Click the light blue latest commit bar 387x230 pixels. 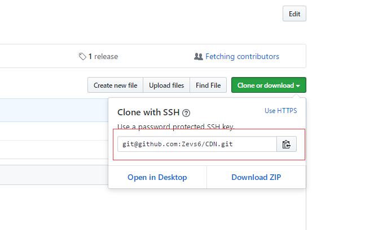pos(54,110)
